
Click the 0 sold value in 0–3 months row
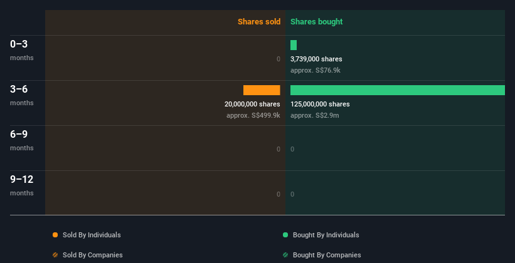tap(279, 59)
